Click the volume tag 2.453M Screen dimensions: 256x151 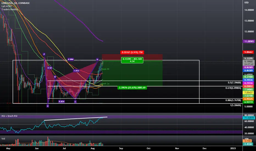point(248,144)
